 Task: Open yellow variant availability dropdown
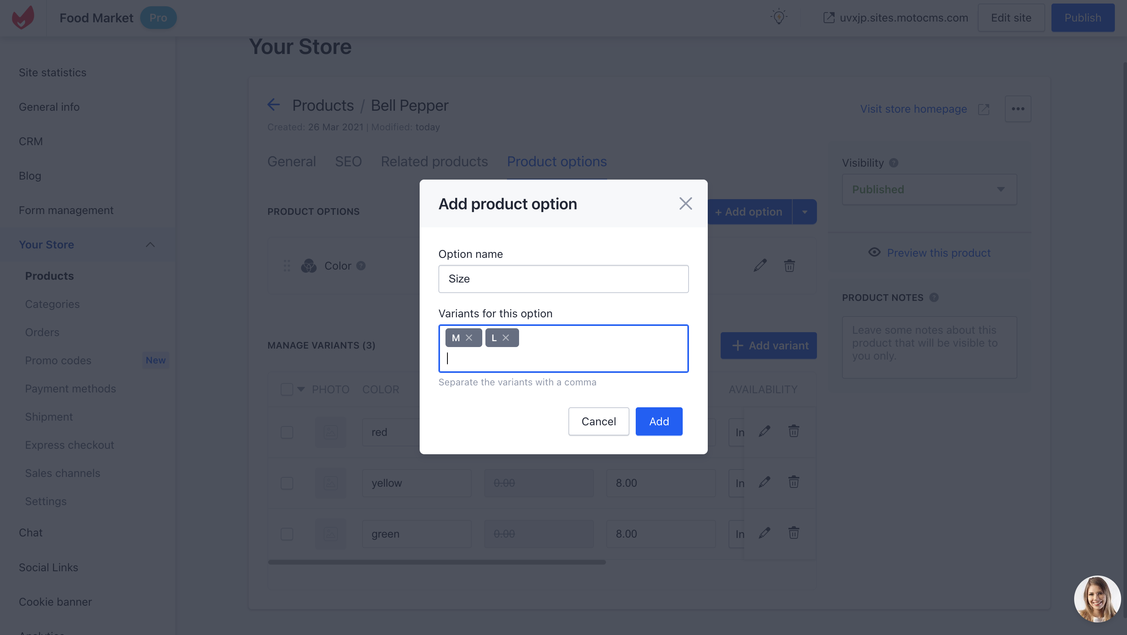tap(736, 483)
